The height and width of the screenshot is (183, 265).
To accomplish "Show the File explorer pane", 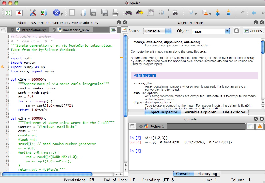I will [x=234, y=112].
